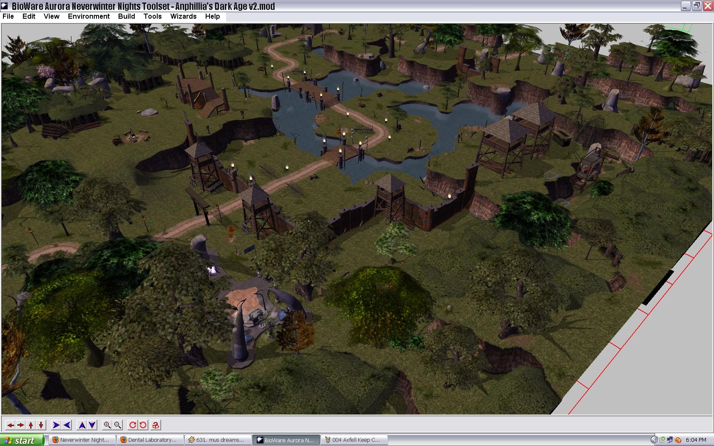Click the Windows start button
714x446 pixels.
pos(22,440)
